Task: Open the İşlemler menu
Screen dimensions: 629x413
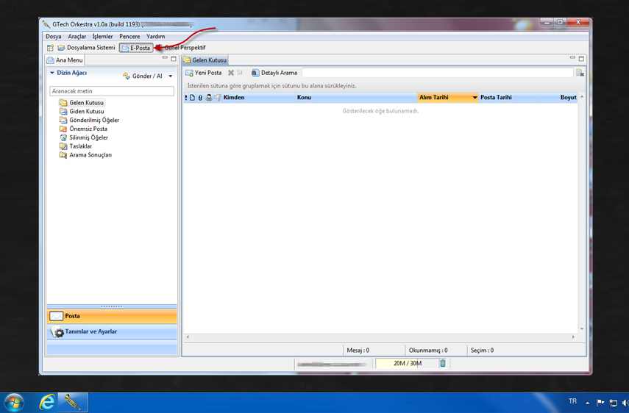Action: pyautogui.click(x=102, y=36)
